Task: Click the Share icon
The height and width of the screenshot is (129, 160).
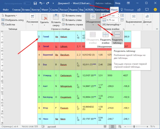Action: [x=139, y=10]
